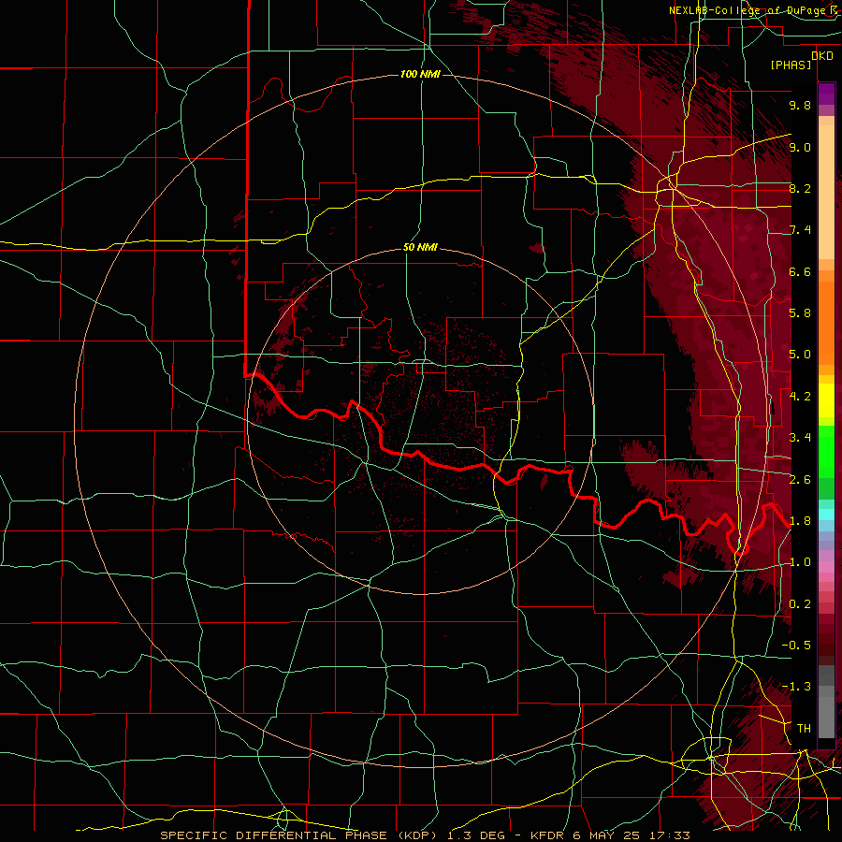Pick the gray segment near the TH label
The width and height of the screenshot is (842, 842).
coord(826,717)
